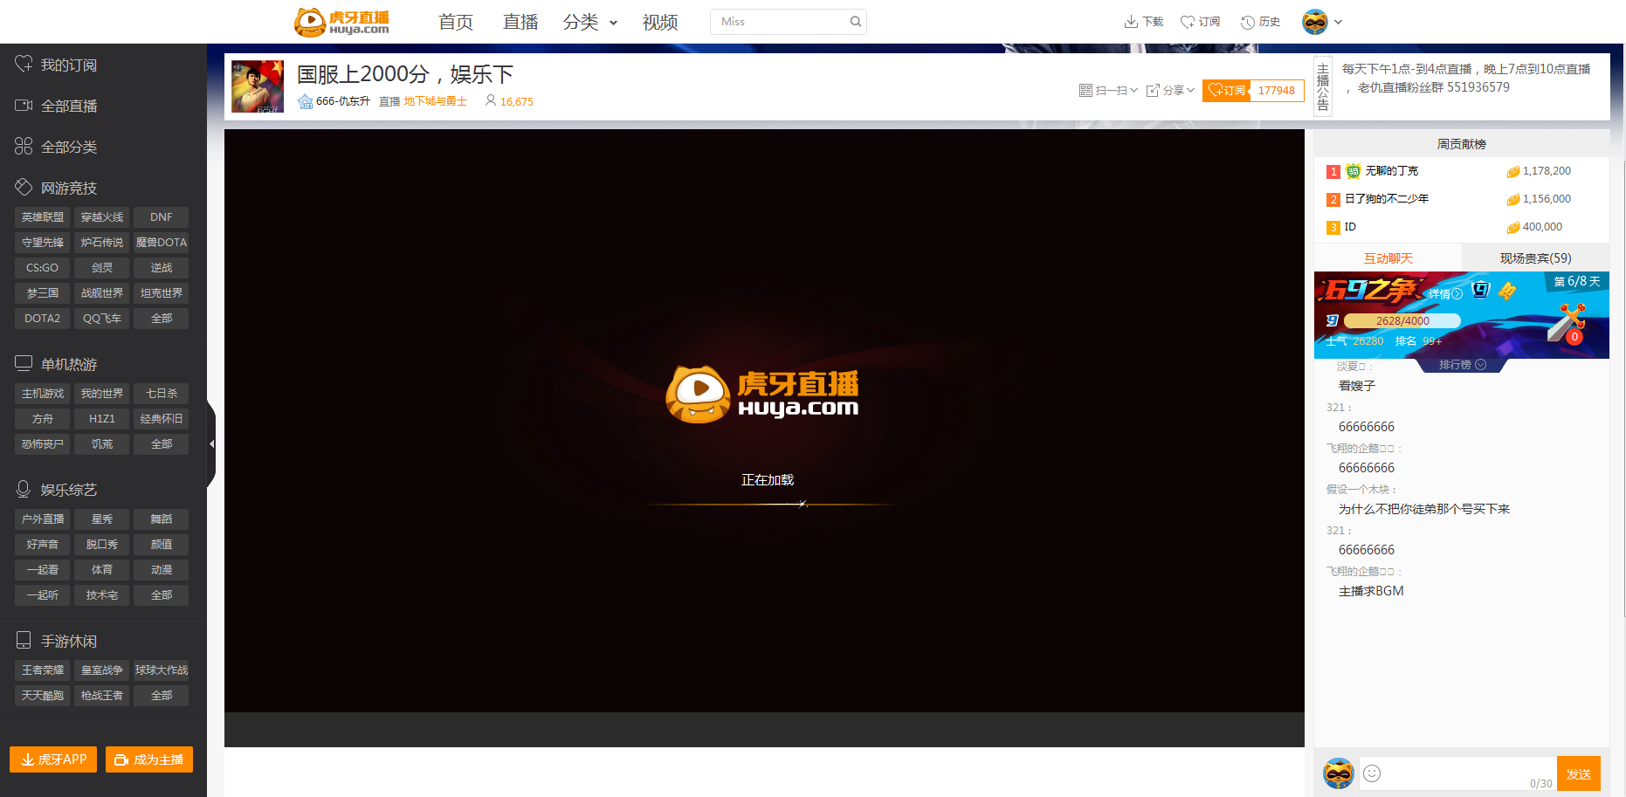The height and width of the screenshot is (797, 1626).
Task: Open the 主机游戏 category
Action: [x=43, y=393]
